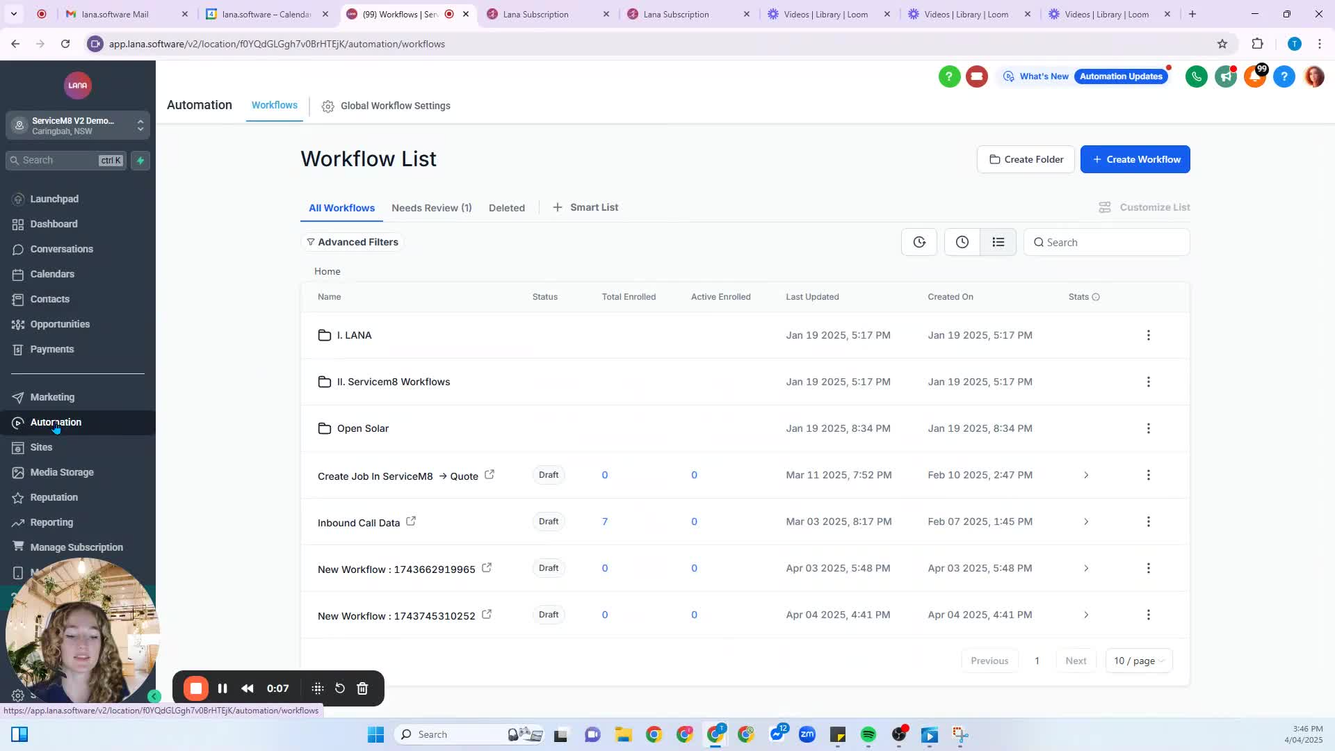This screenshot has height=751, width=1335.
Task: Open Calendars from sidebar
Action: point(52,274)
